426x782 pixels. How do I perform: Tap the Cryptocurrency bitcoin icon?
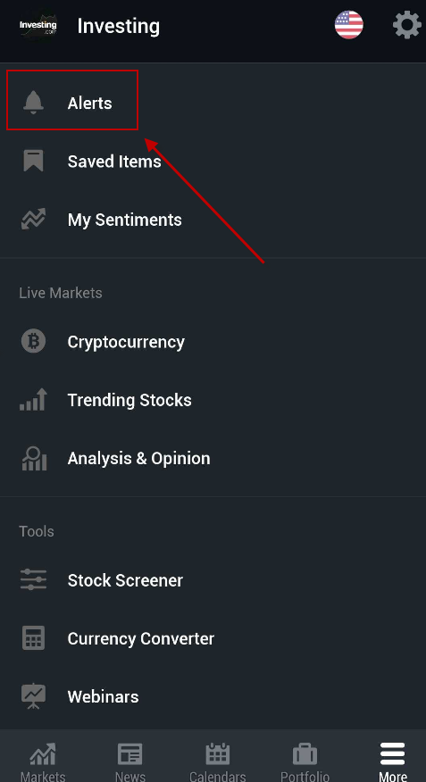(33, 342)
